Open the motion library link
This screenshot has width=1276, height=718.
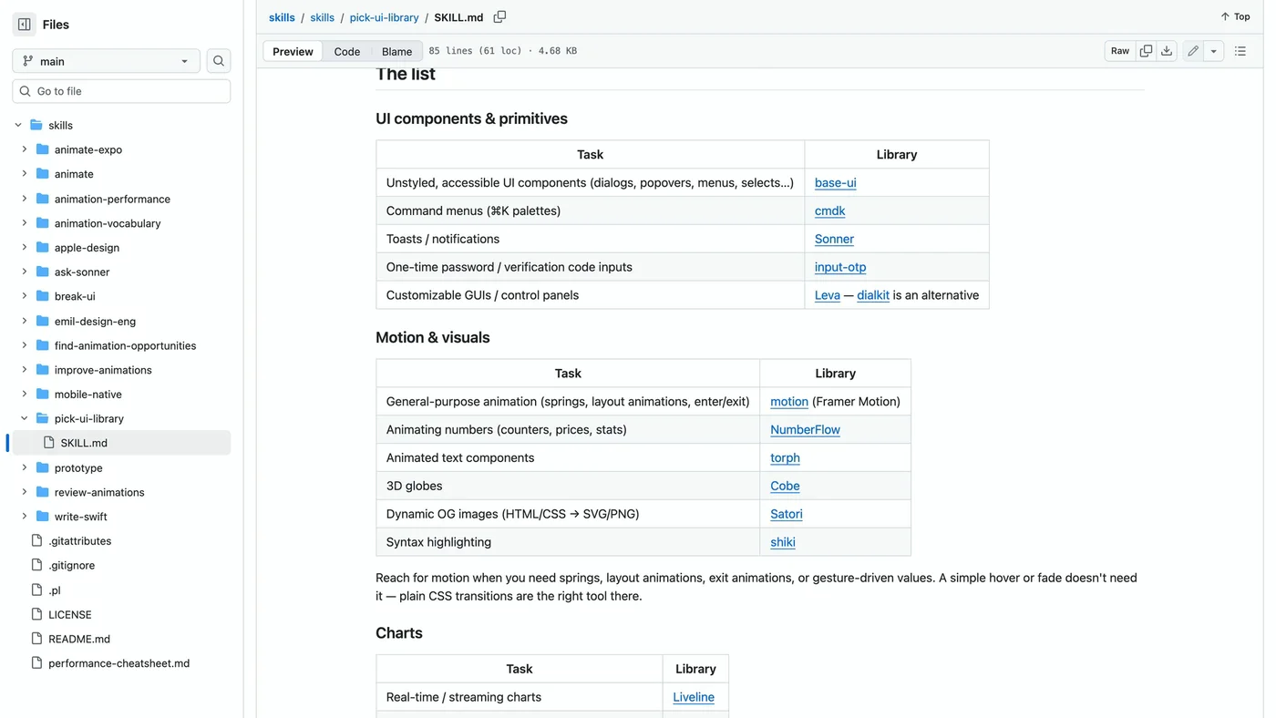(789, 401)
